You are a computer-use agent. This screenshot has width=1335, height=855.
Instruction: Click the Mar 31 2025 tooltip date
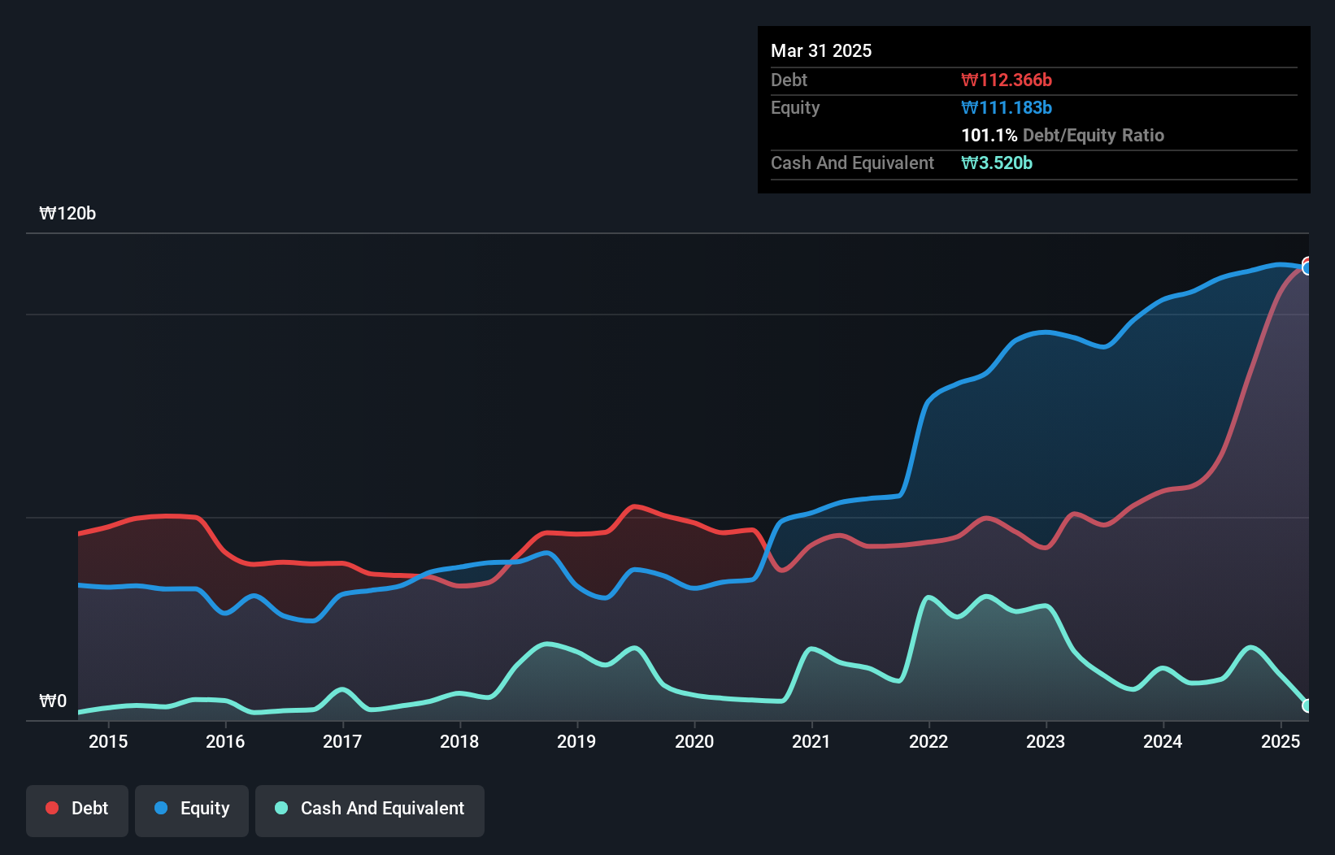point(821,51)
